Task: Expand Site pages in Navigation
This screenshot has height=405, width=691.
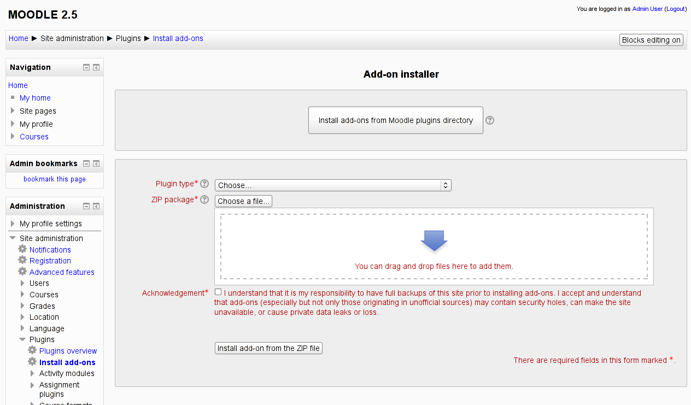Action: coord(13,110)
